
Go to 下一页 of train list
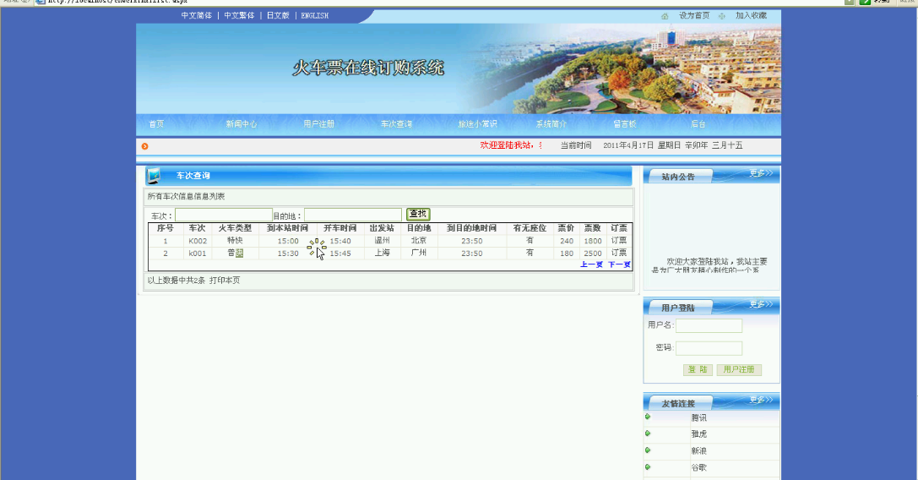coord(619,265)
